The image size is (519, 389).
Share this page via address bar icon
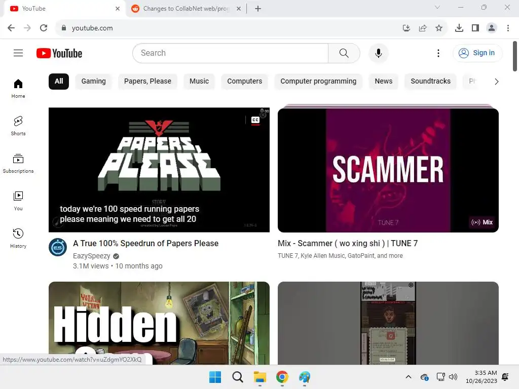coord(423,28)
